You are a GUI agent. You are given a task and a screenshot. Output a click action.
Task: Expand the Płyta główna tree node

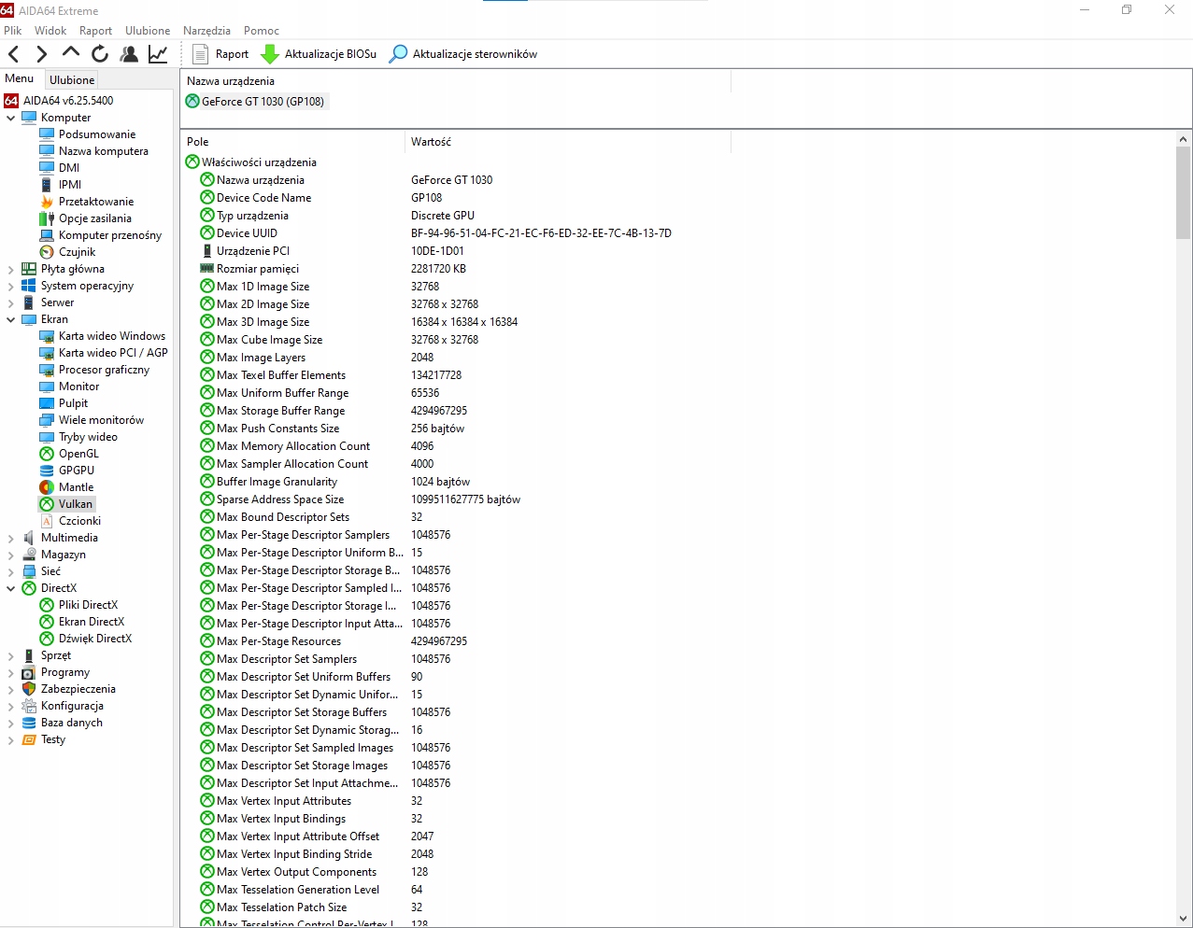click(10, 269)
